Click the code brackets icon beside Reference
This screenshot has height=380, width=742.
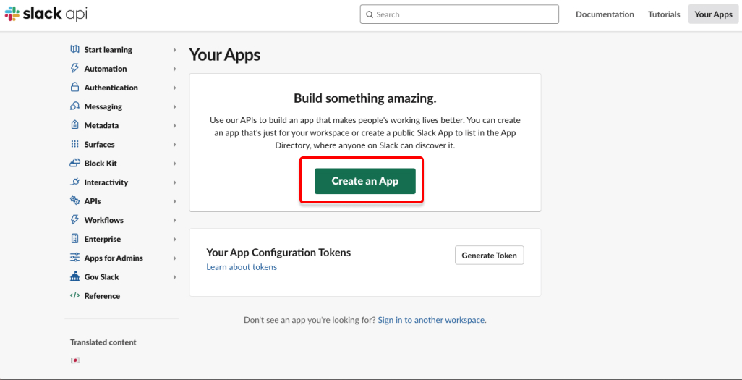74,295
